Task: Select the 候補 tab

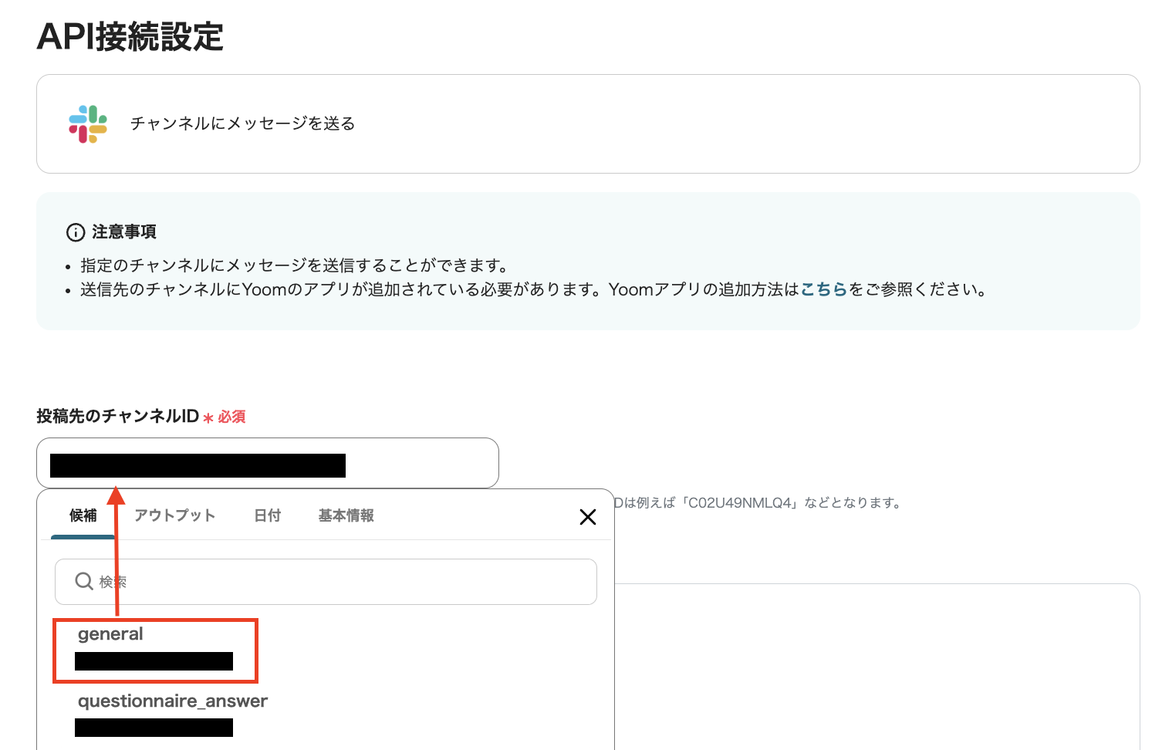Action: (83, 515)
